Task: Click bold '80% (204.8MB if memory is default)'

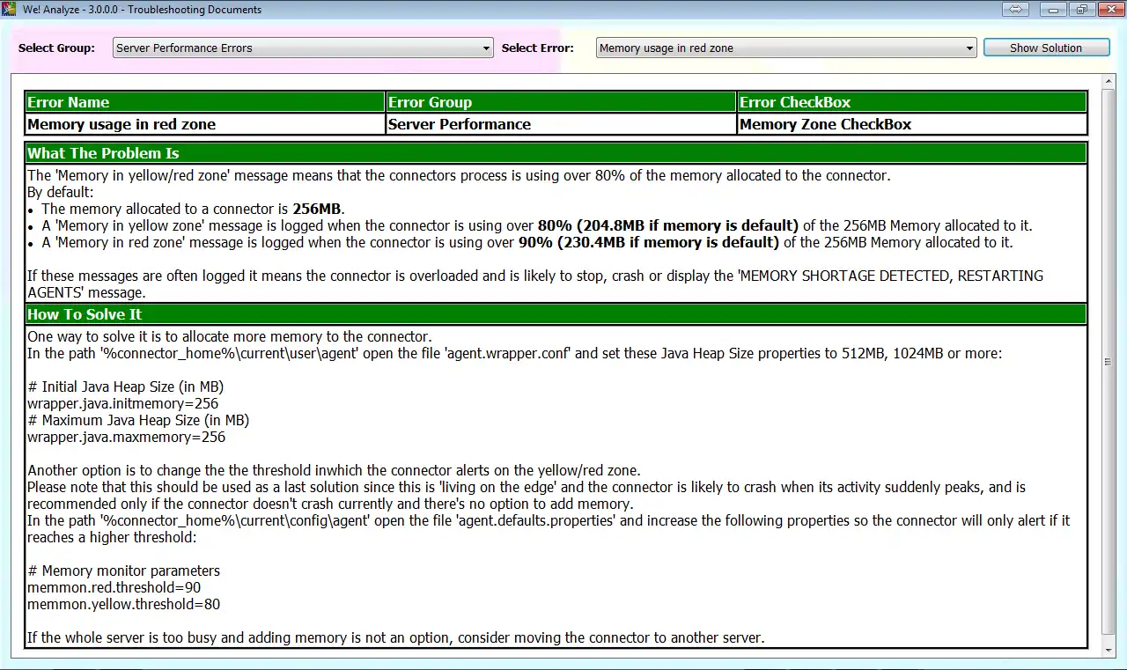Action: (x=668, y=225)
